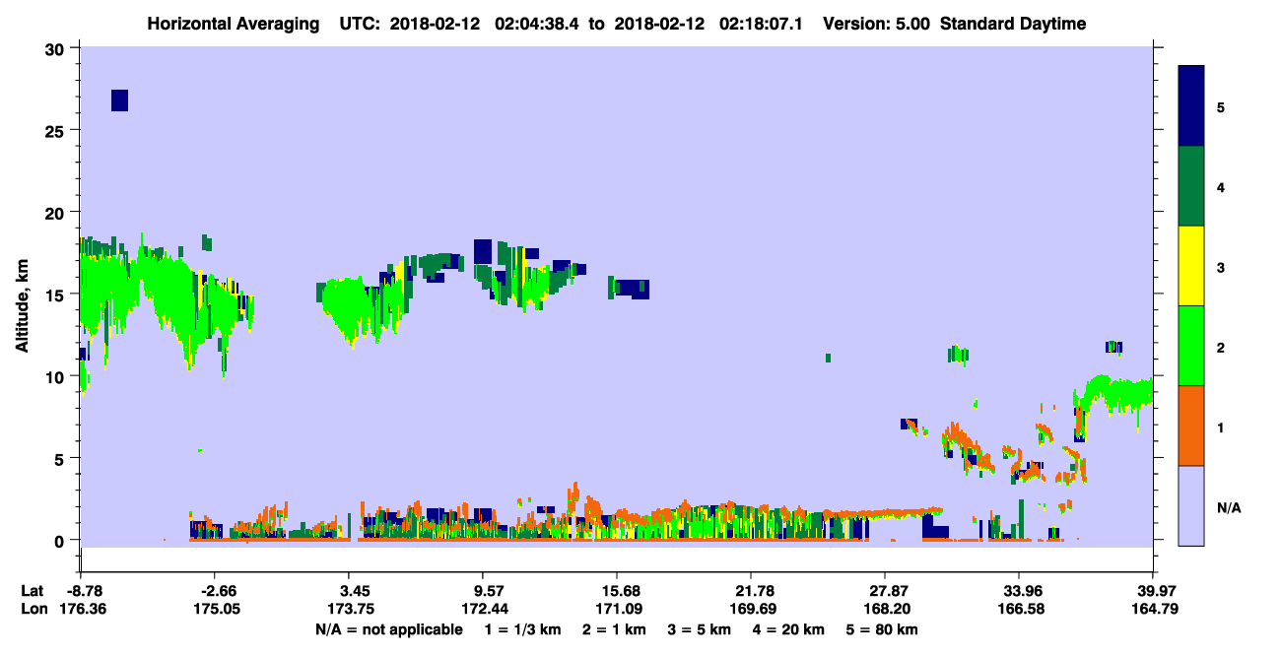The width and height of the screenshot is (1281, 657).
Task: Click the color bar label '2'
Action: coord(1221,347)
